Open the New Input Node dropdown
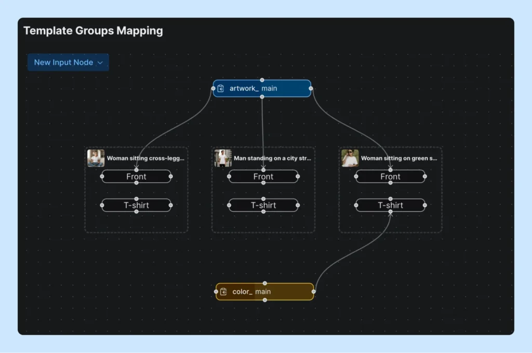532x353 pixels. (68, 62)
